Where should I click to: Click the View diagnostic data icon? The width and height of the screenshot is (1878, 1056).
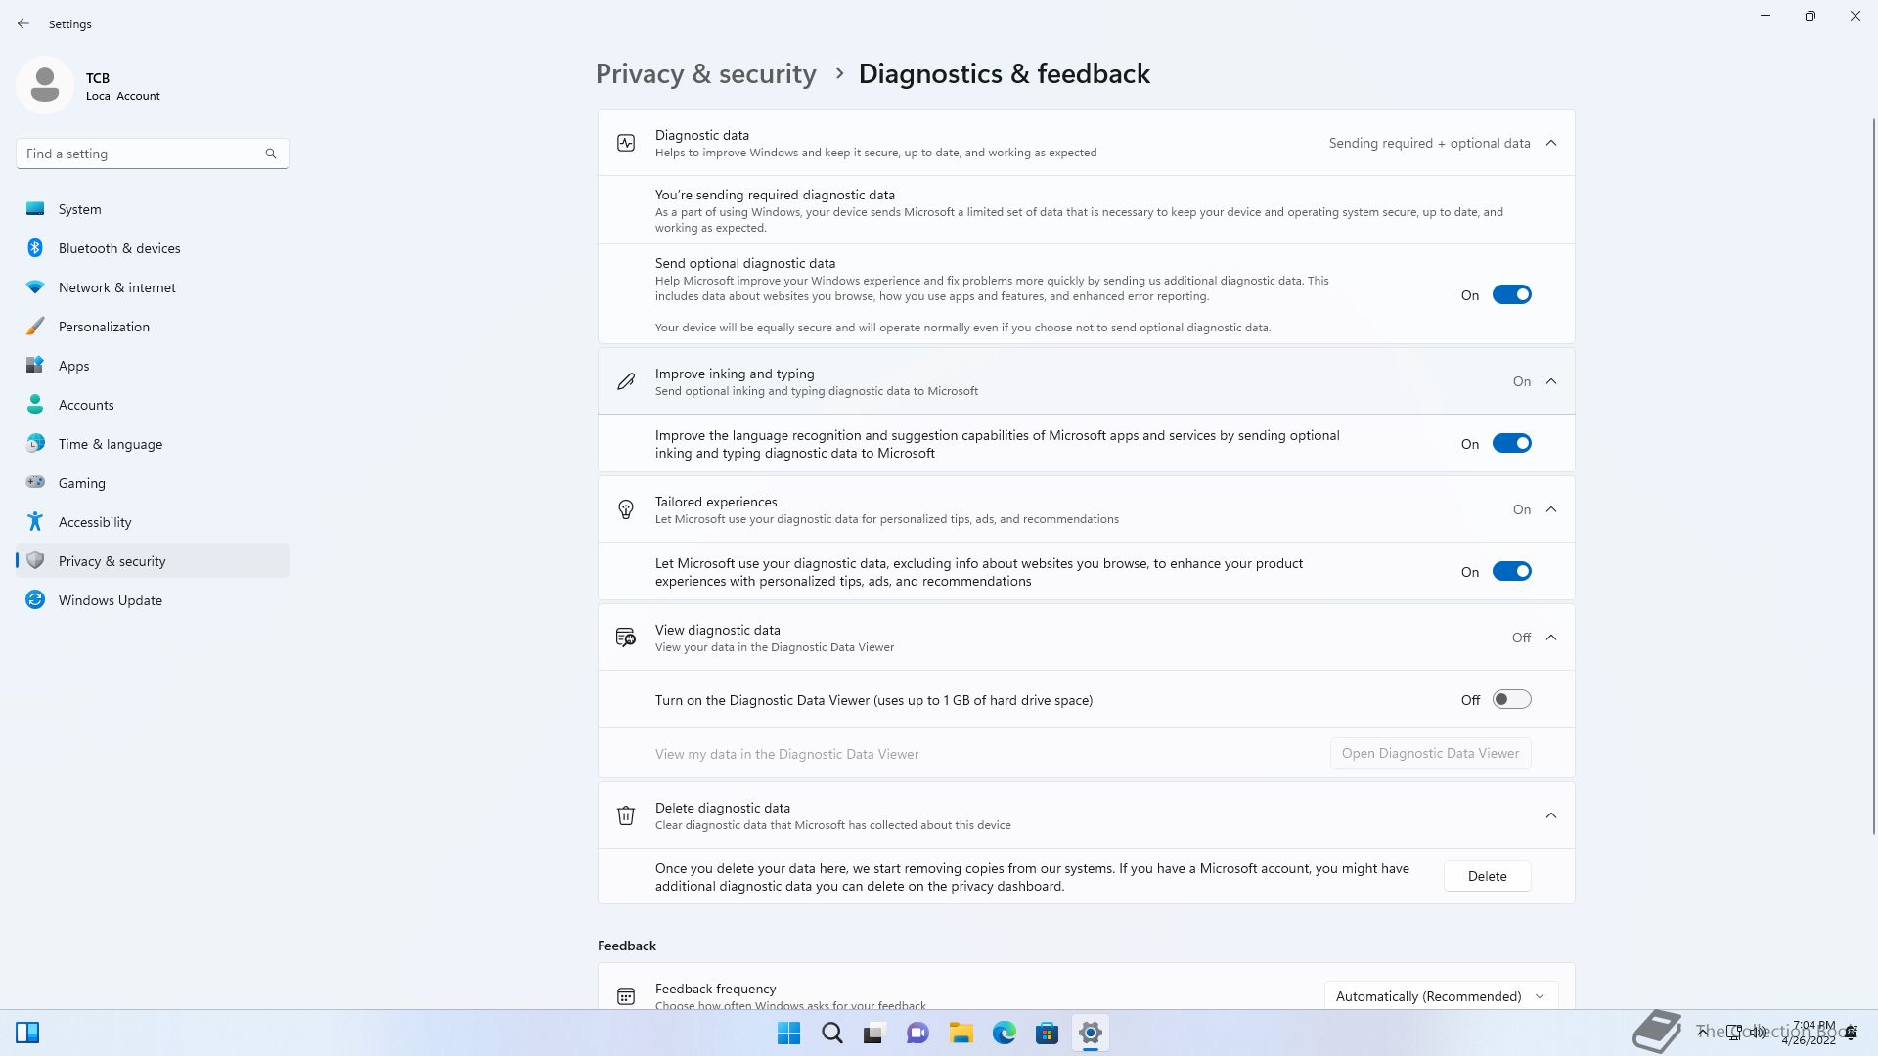[626, 638]
